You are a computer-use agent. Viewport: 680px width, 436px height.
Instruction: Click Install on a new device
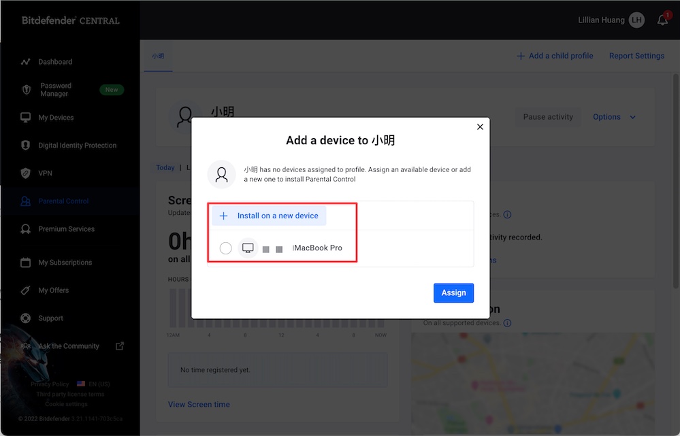269,216
